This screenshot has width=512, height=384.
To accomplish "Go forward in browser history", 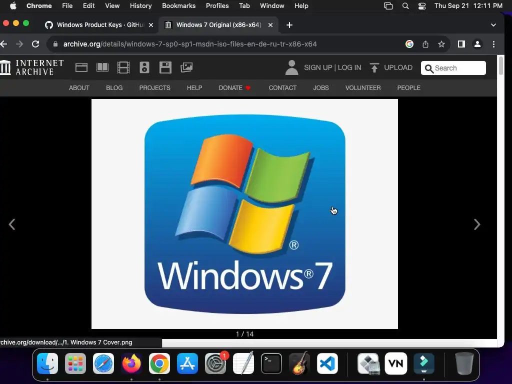I will tap(19, 44).
